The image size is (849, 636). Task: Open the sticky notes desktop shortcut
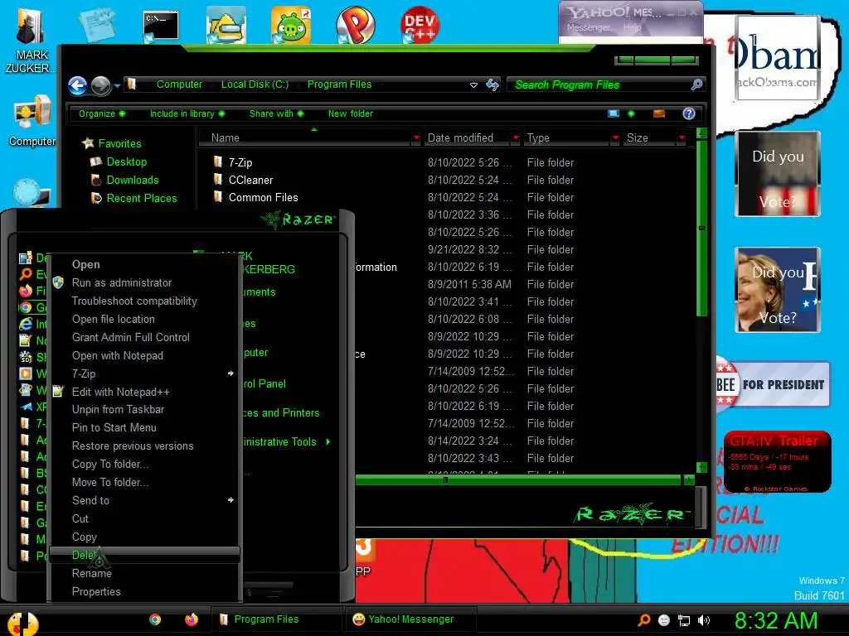(x=96, y=26)
